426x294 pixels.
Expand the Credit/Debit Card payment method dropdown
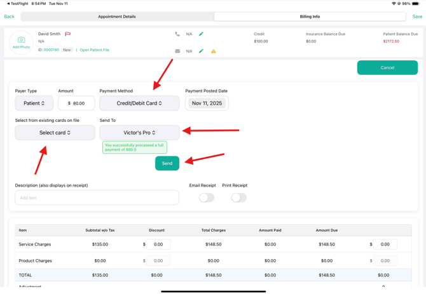pyautogui.click(x=139, y=103)
